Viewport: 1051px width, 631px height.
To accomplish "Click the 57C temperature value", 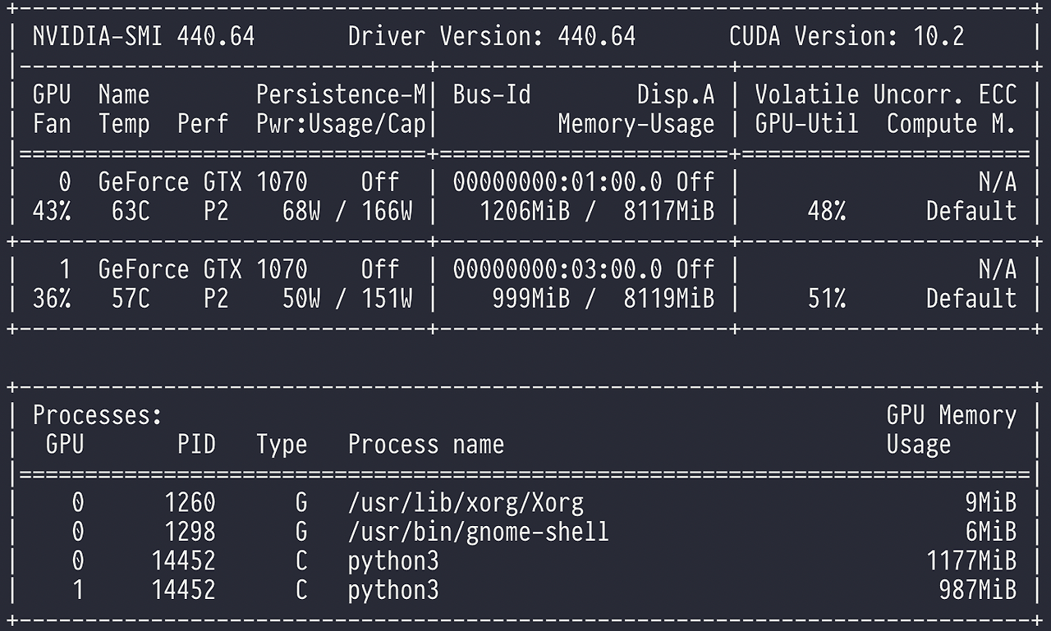I will coord(131,299).
